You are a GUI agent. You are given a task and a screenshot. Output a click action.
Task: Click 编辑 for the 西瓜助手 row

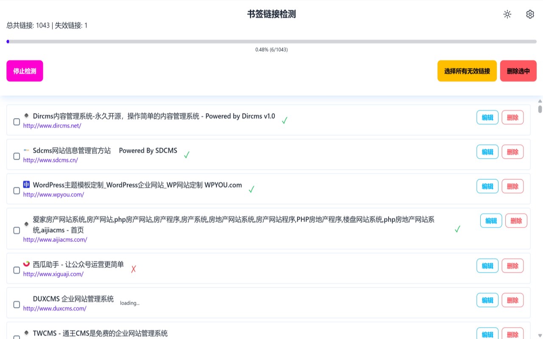487,266
